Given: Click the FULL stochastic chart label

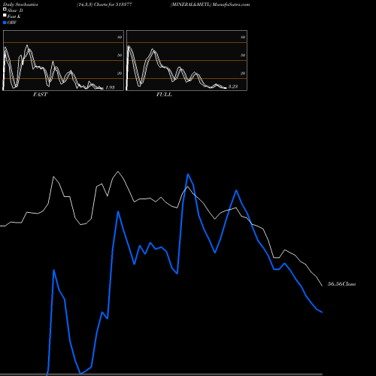Looking at the screenshot, I should 164,95.
